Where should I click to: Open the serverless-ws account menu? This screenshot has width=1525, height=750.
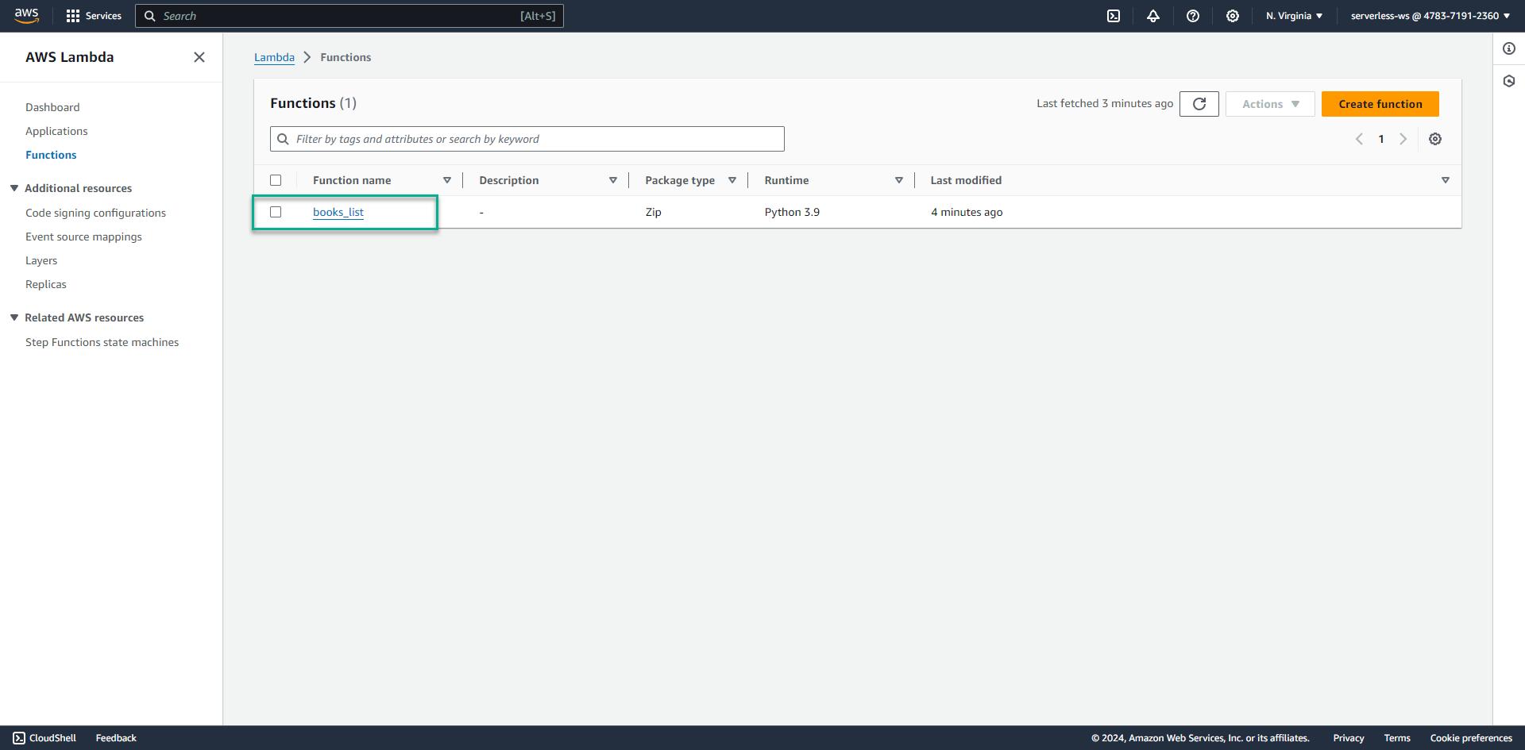pos(1430,16)
